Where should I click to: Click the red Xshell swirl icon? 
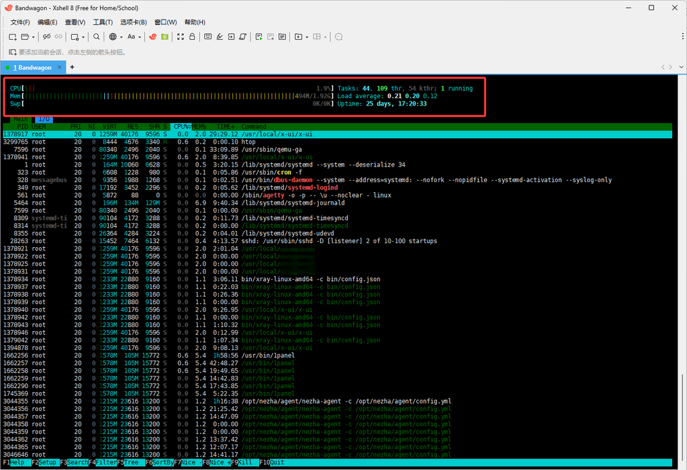point(153,37)
